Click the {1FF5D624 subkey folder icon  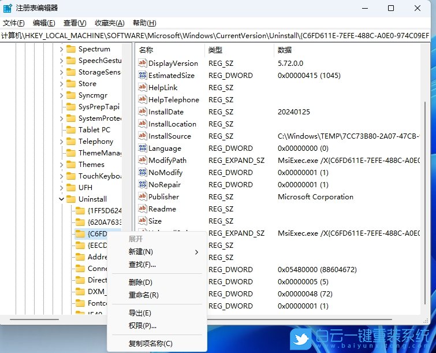click(80, 210)
